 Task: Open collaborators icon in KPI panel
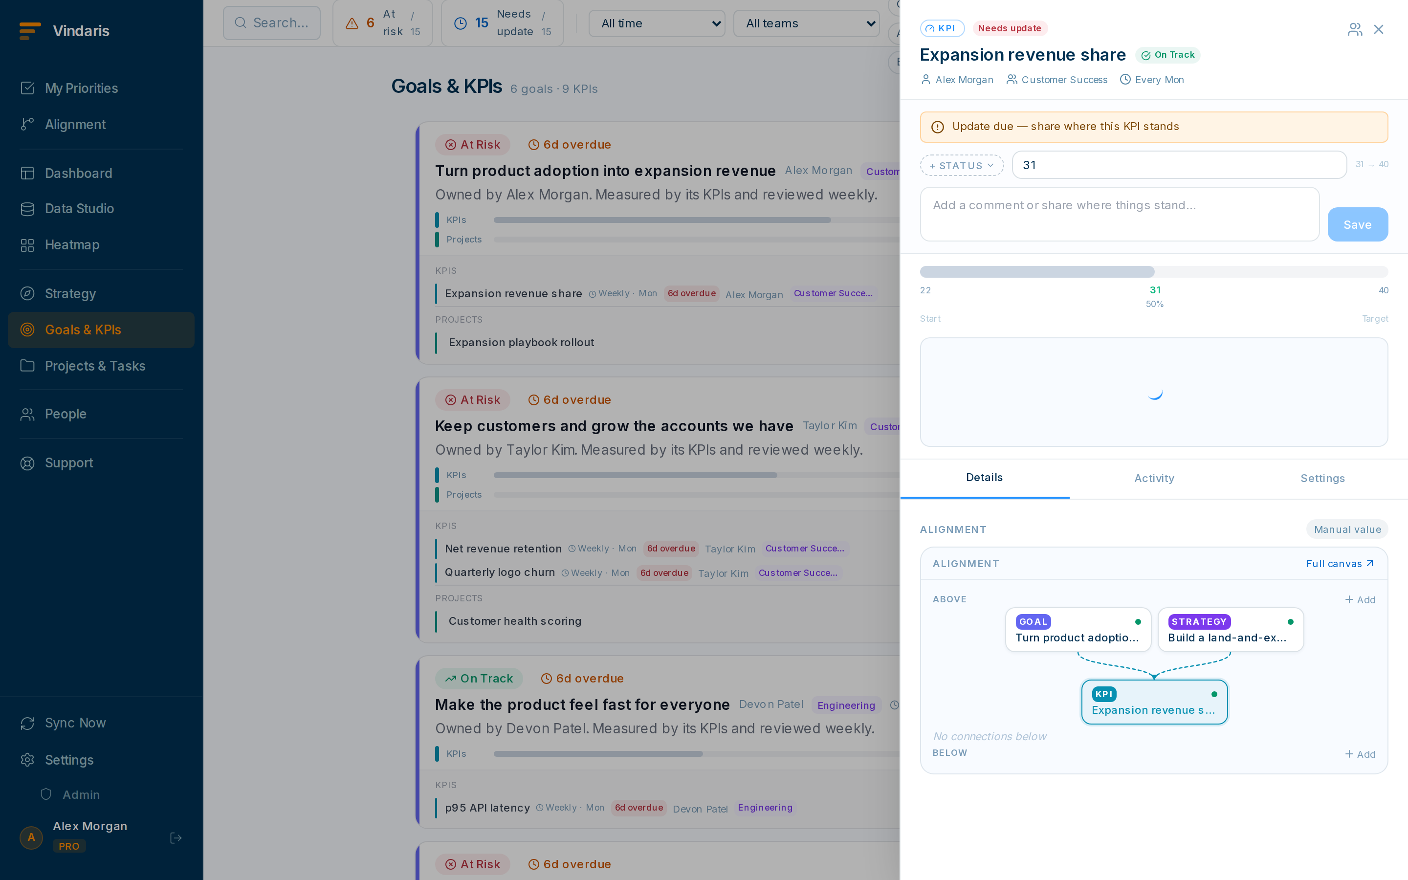click(x=1355, y=29)
